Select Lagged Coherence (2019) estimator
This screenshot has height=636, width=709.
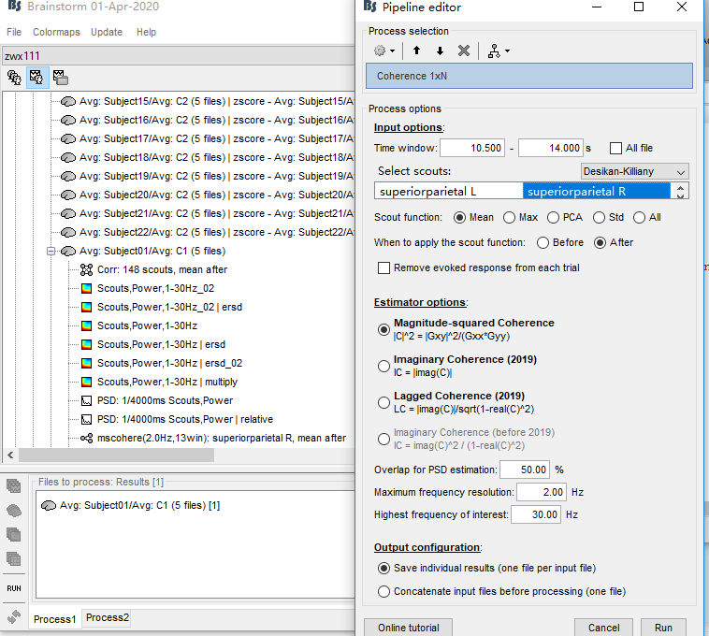[x=383, y=402]
